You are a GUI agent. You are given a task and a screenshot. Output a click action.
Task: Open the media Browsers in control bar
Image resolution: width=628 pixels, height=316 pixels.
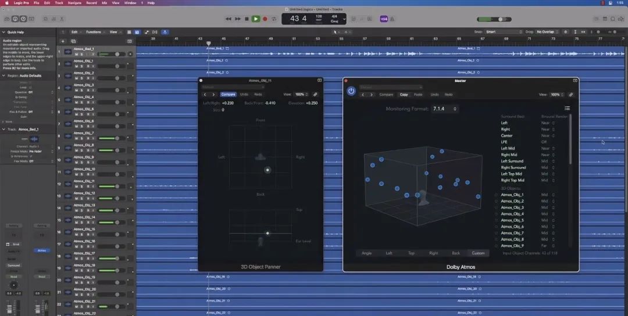pyautogui.click(x=621, y=19)
